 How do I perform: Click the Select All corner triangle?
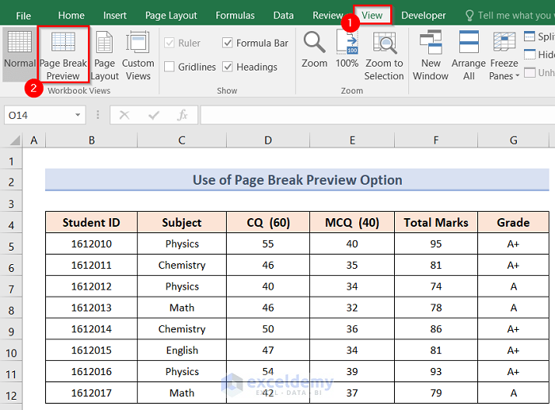coord(14,140)
